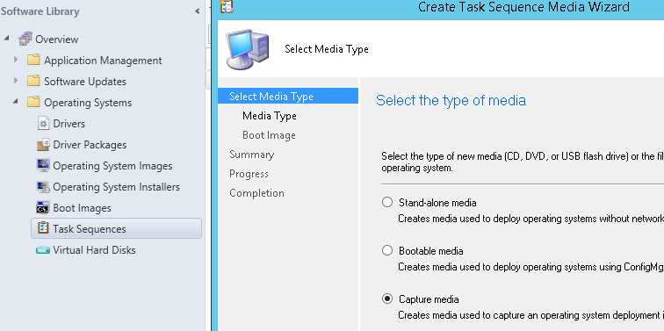Viewport: 664px width, 331px height.
Task: Select the Capture media radio button
Action: tap(387, 299)
